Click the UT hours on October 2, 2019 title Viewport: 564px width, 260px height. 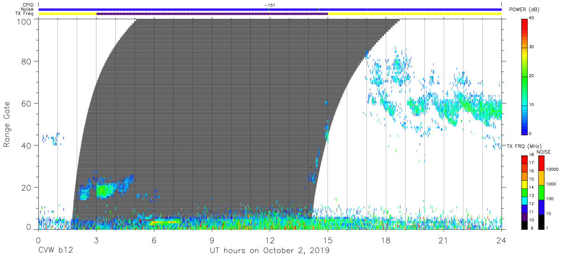pyautogui.click(x=270, y=251)
